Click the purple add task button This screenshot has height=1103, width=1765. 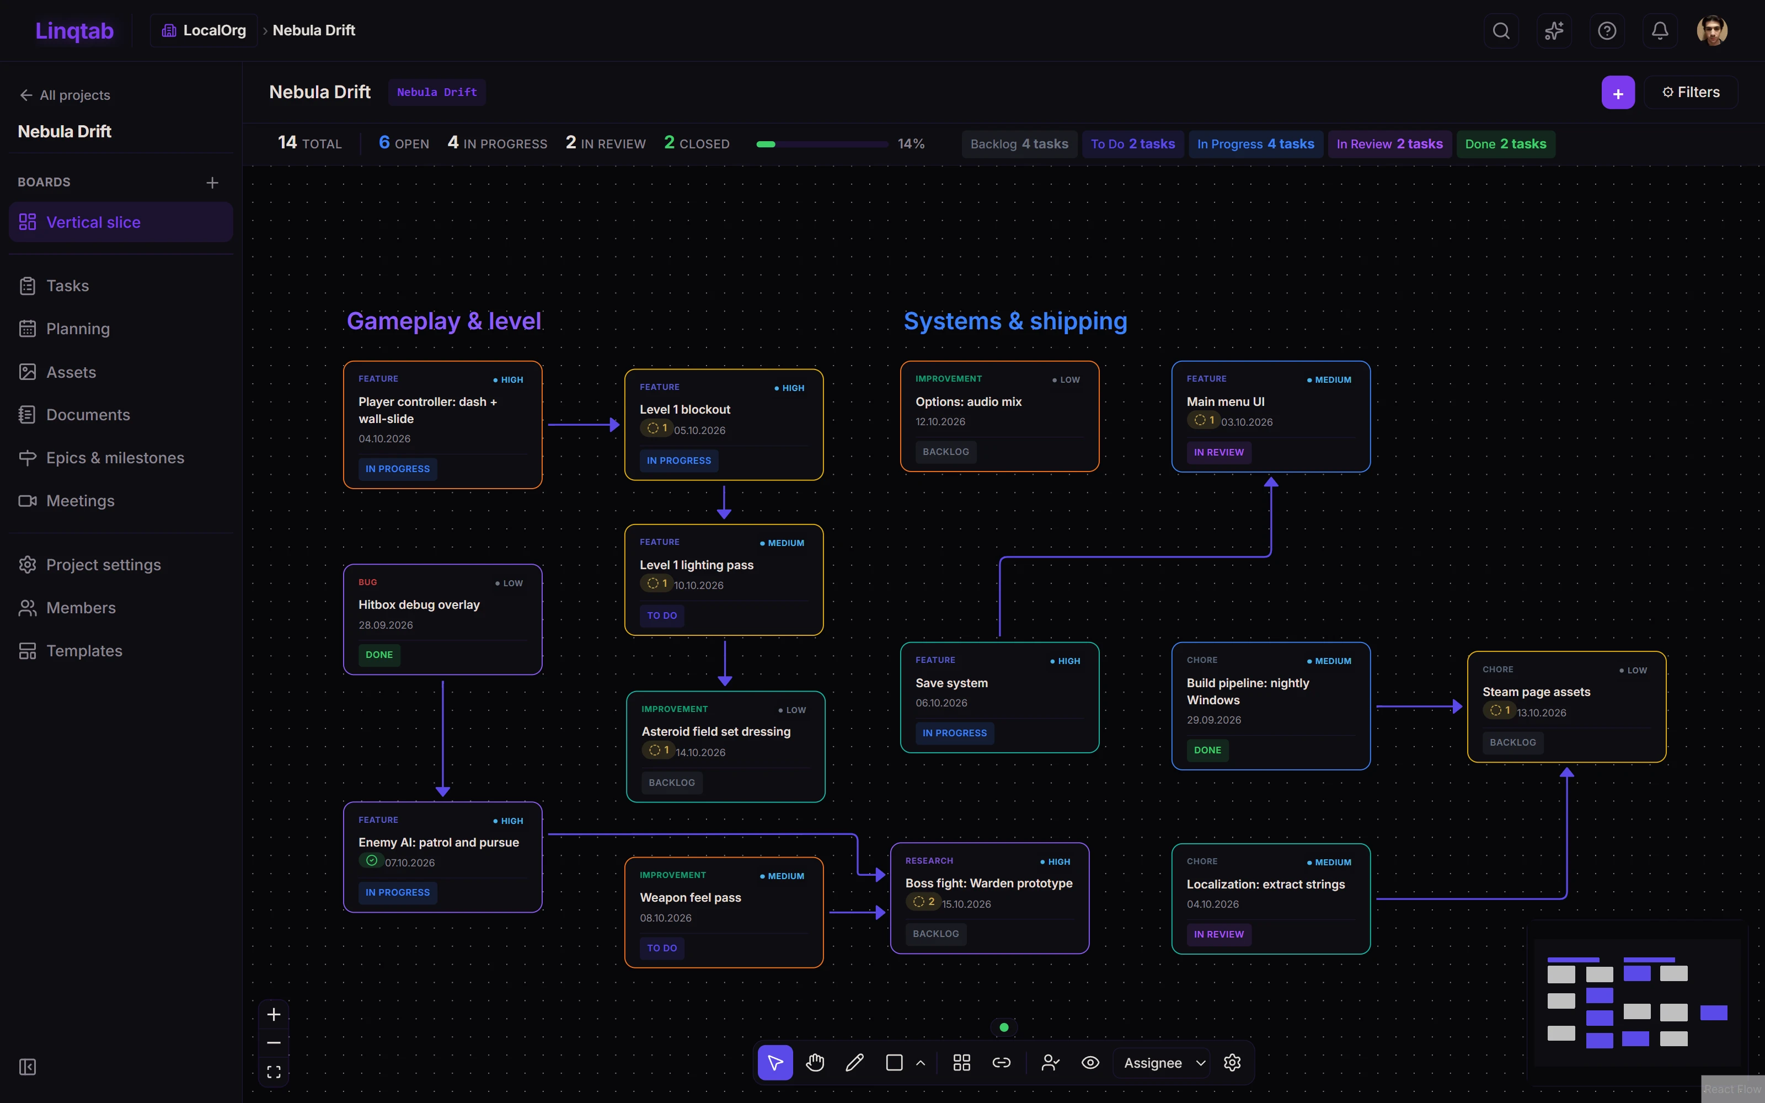coord(1618,93)
